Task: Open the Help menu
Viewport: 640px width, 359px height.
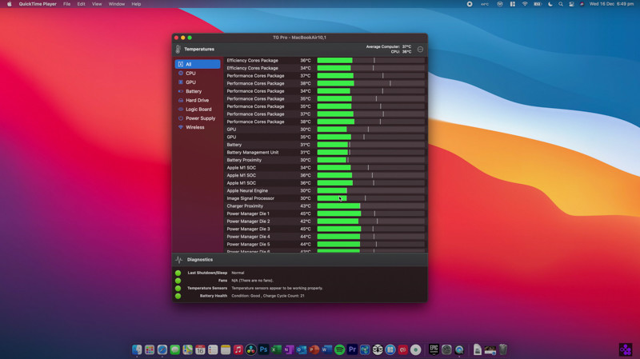Action: 136,4
